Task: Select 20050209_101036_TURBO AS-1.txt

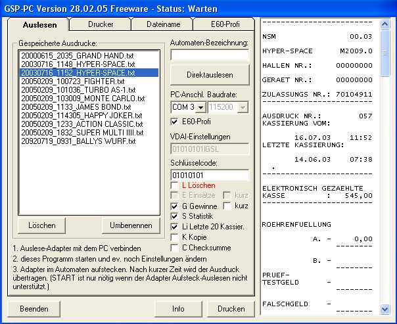Action: click(89, 90)
